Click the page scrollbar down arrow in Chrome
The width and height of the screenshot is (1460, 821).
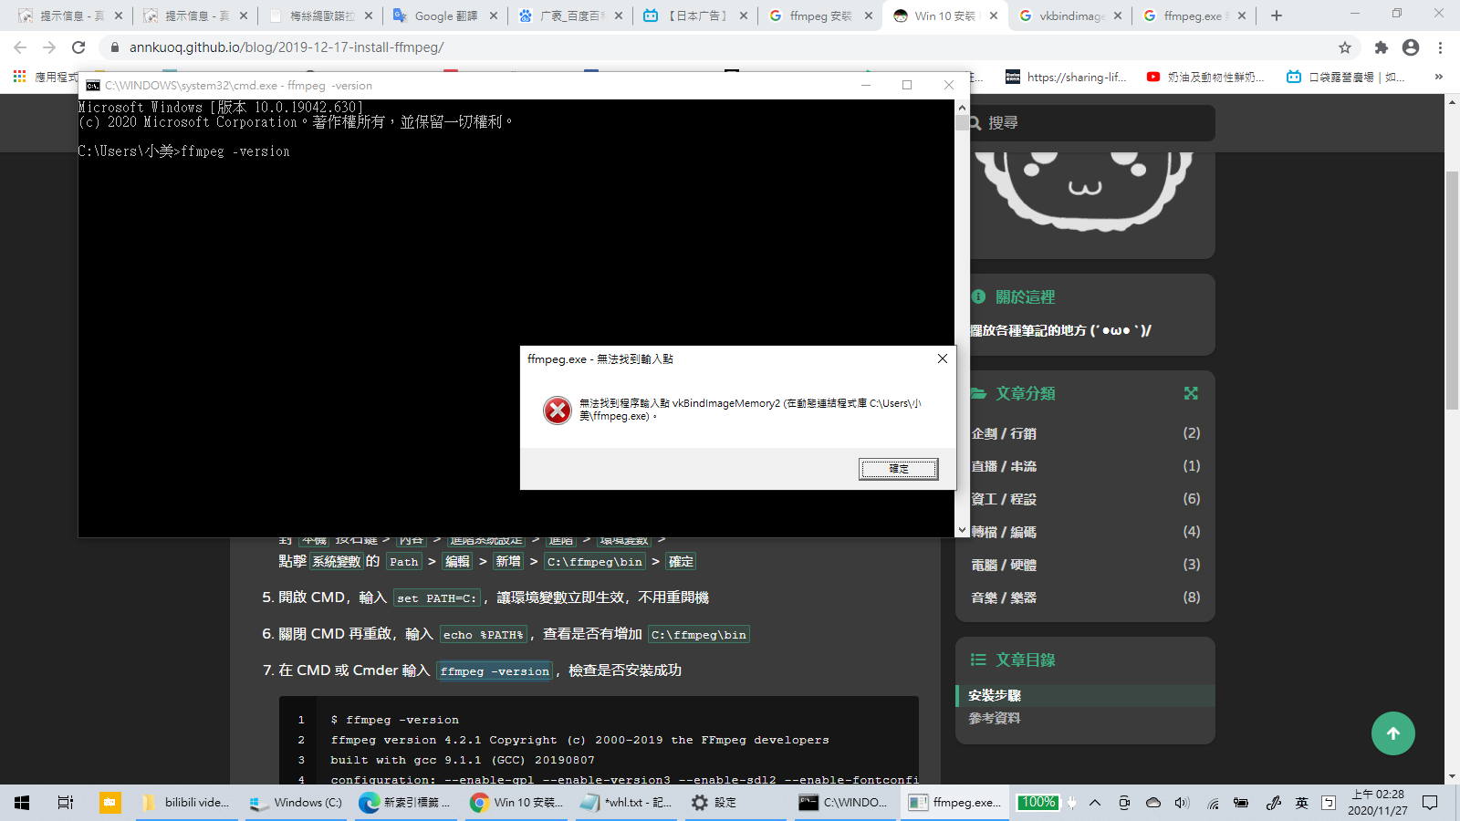click(1452, 776)
